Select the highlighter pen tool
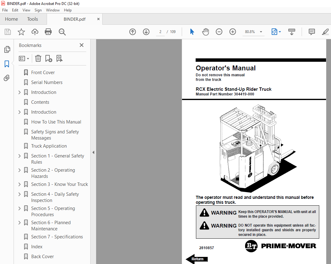 pos(325,32)
